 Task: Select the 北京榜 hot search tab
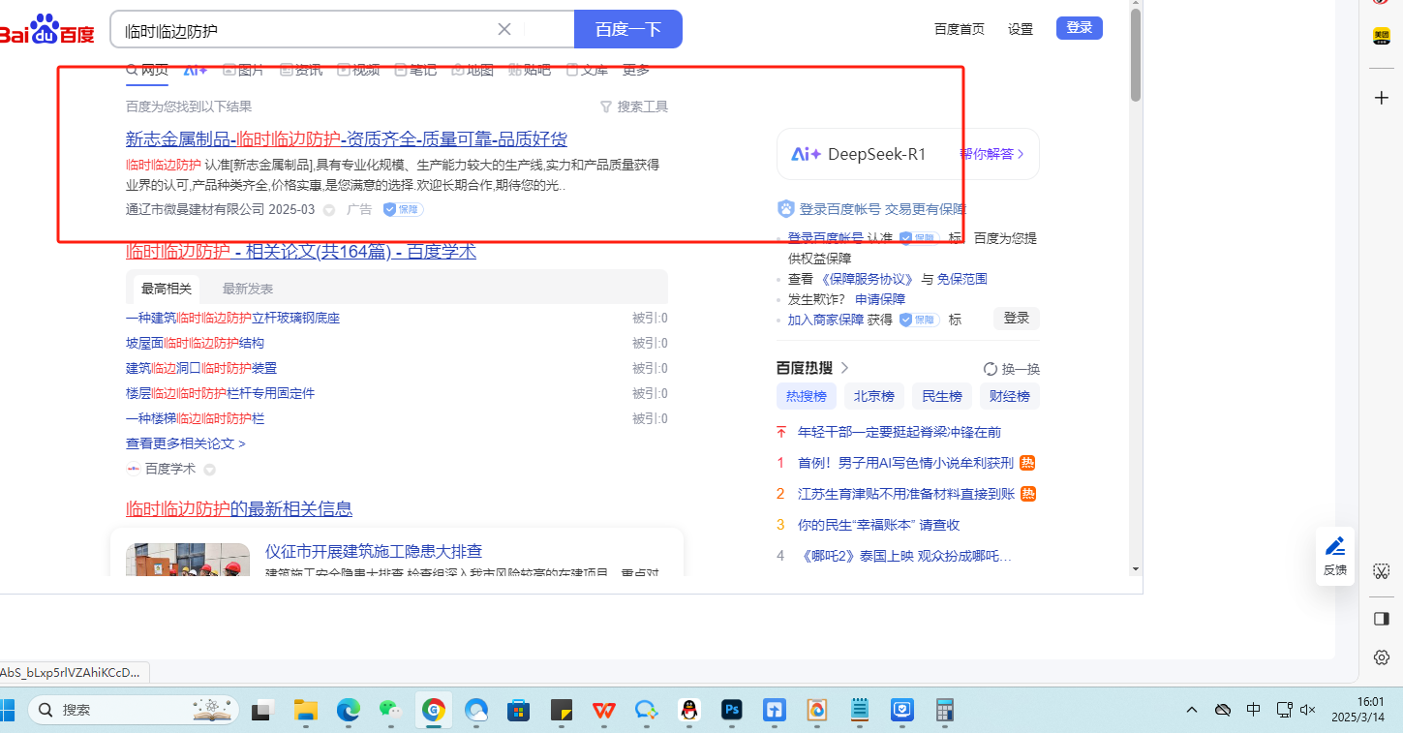(873, 396)
